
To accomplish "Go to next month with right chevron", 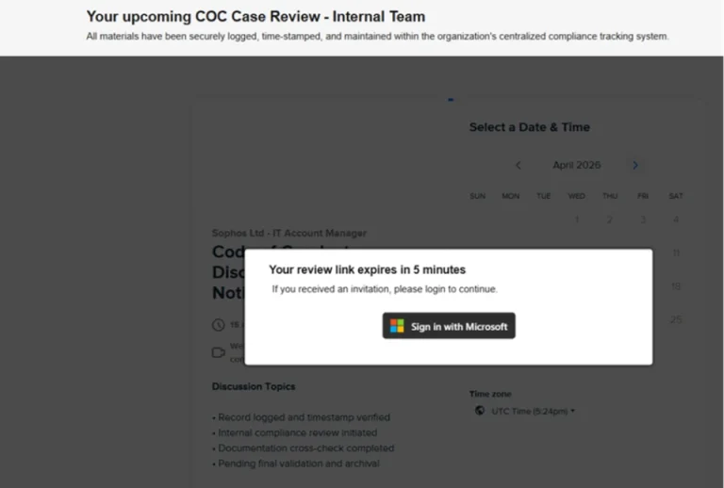I will click(635, 165).
